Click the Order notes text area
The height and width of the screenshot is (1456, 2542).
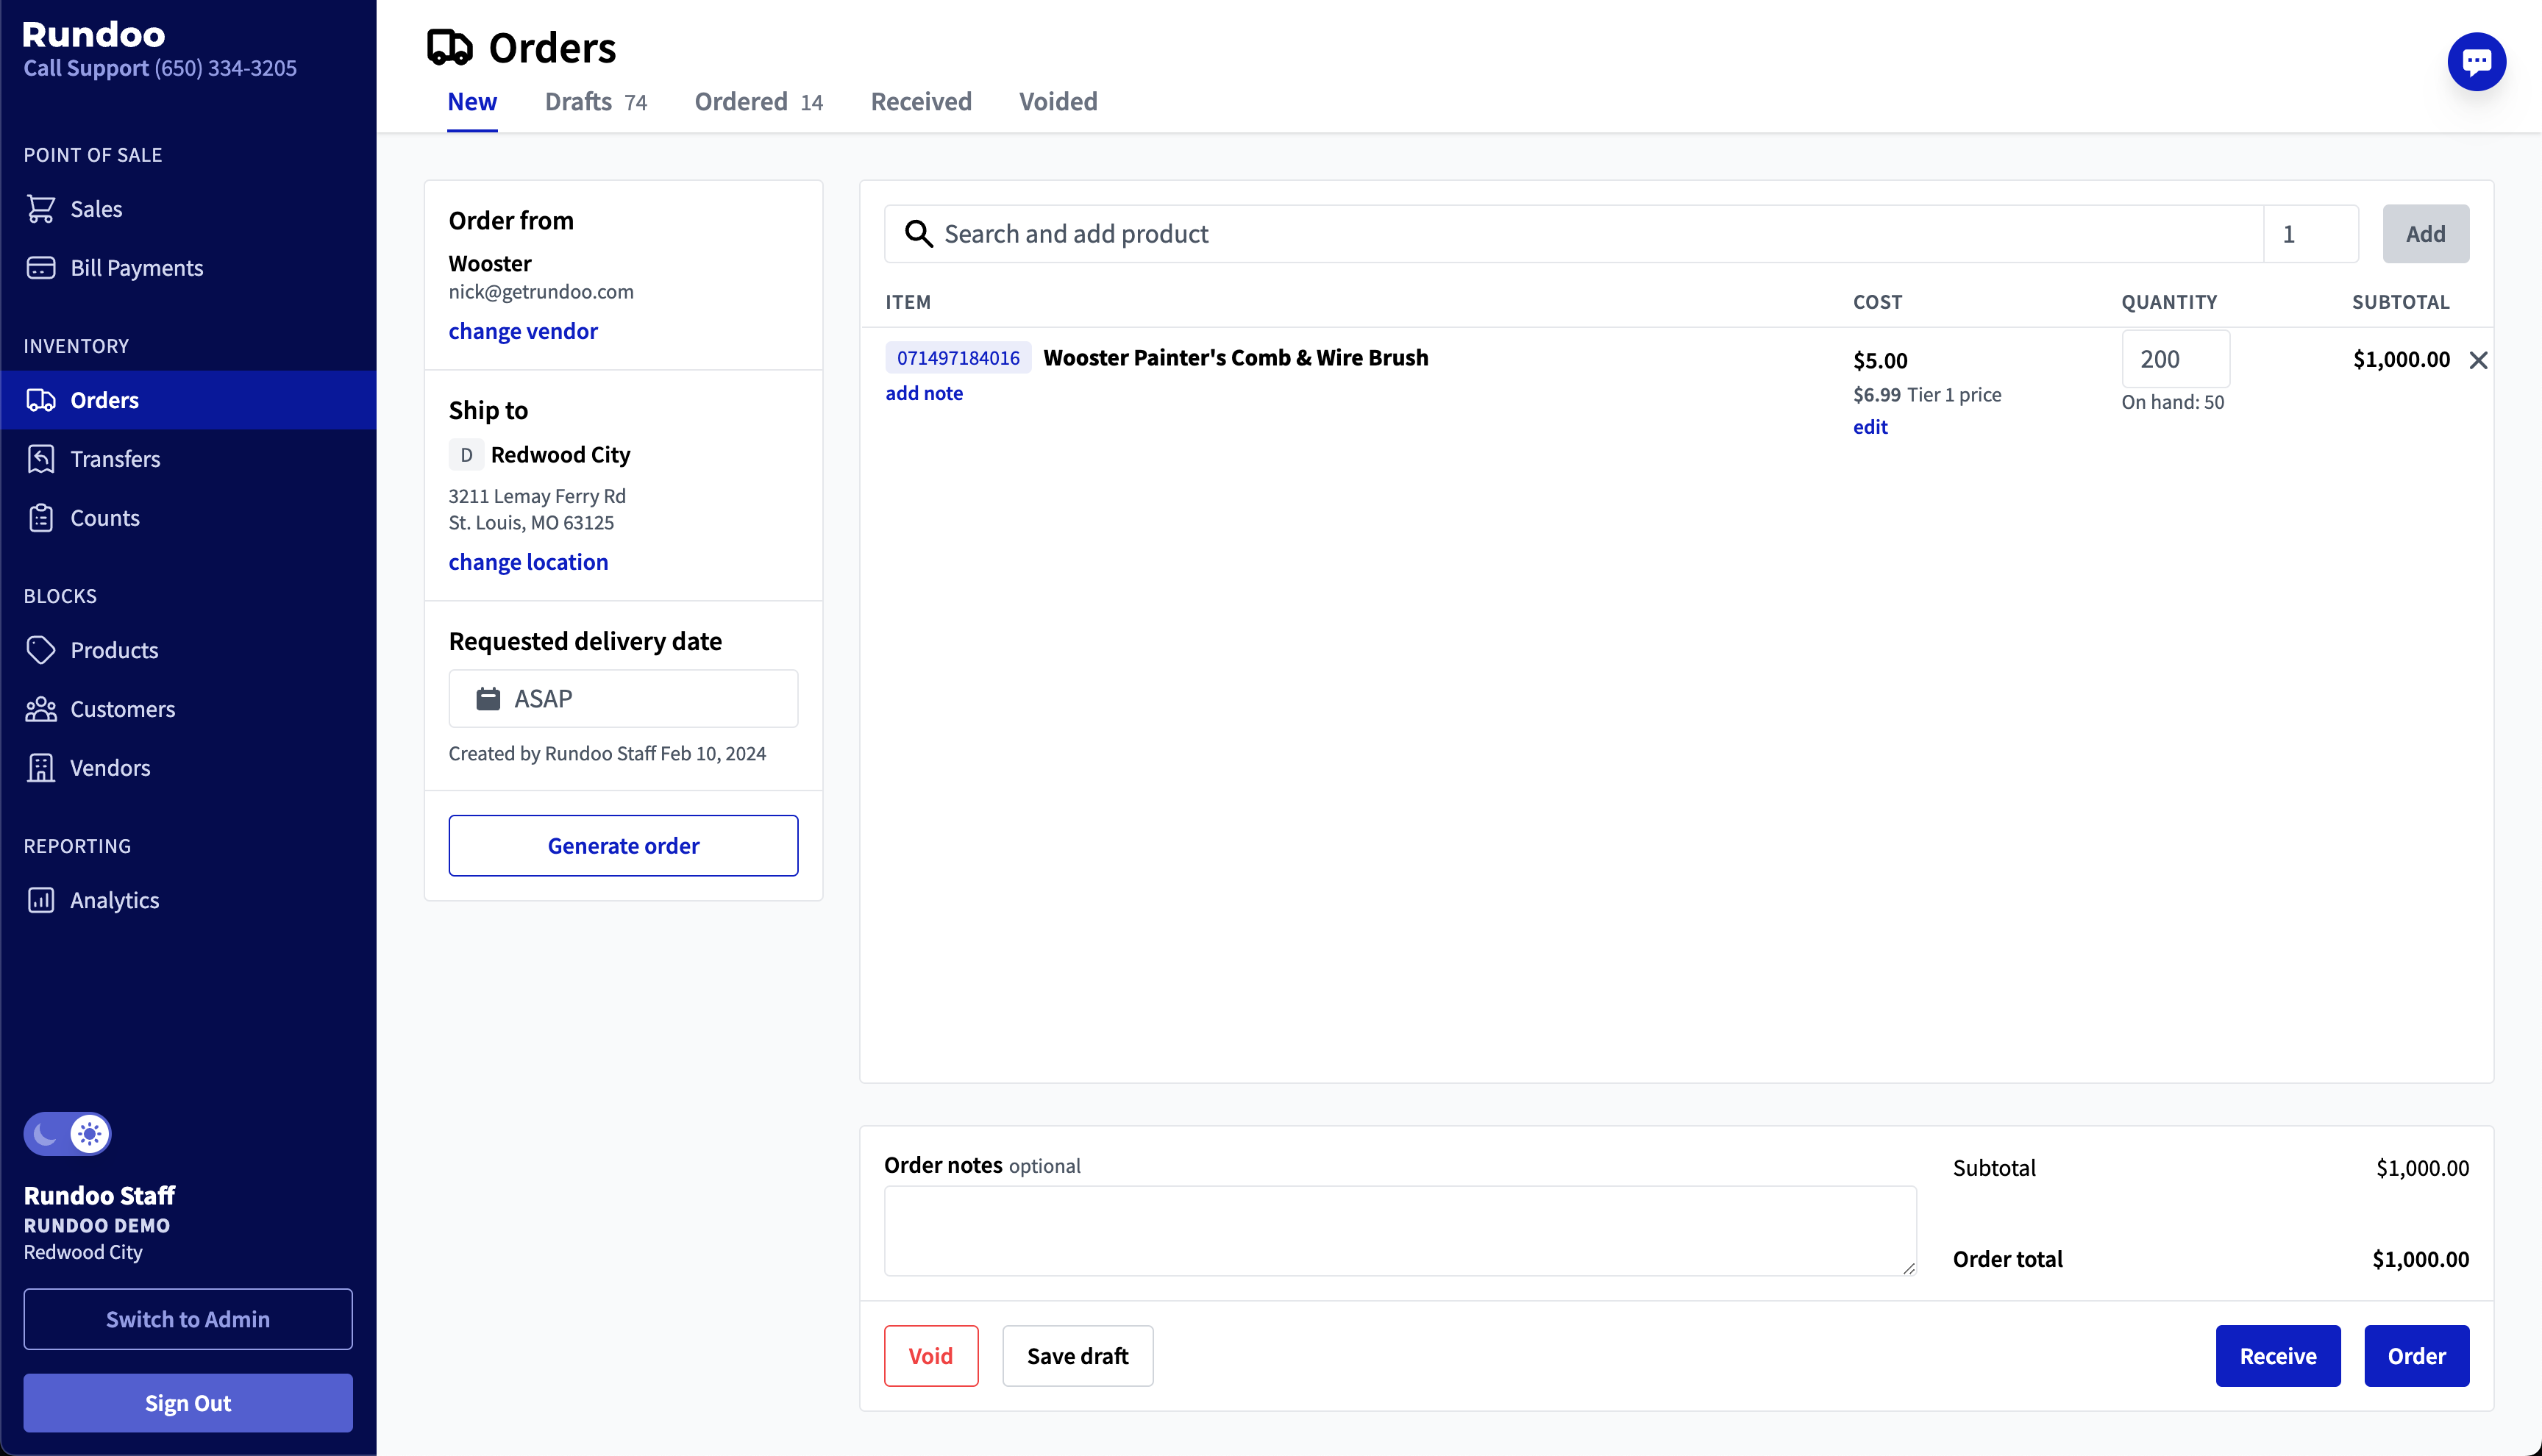click(1400, 1231)
